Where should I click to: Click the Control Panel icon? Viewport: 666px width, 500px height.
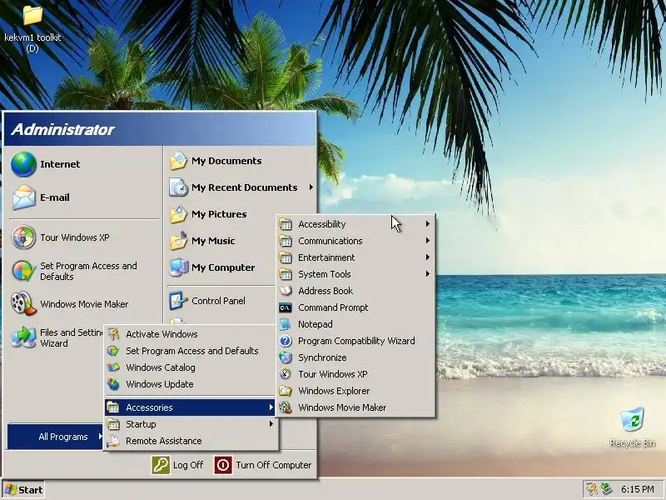178,301
